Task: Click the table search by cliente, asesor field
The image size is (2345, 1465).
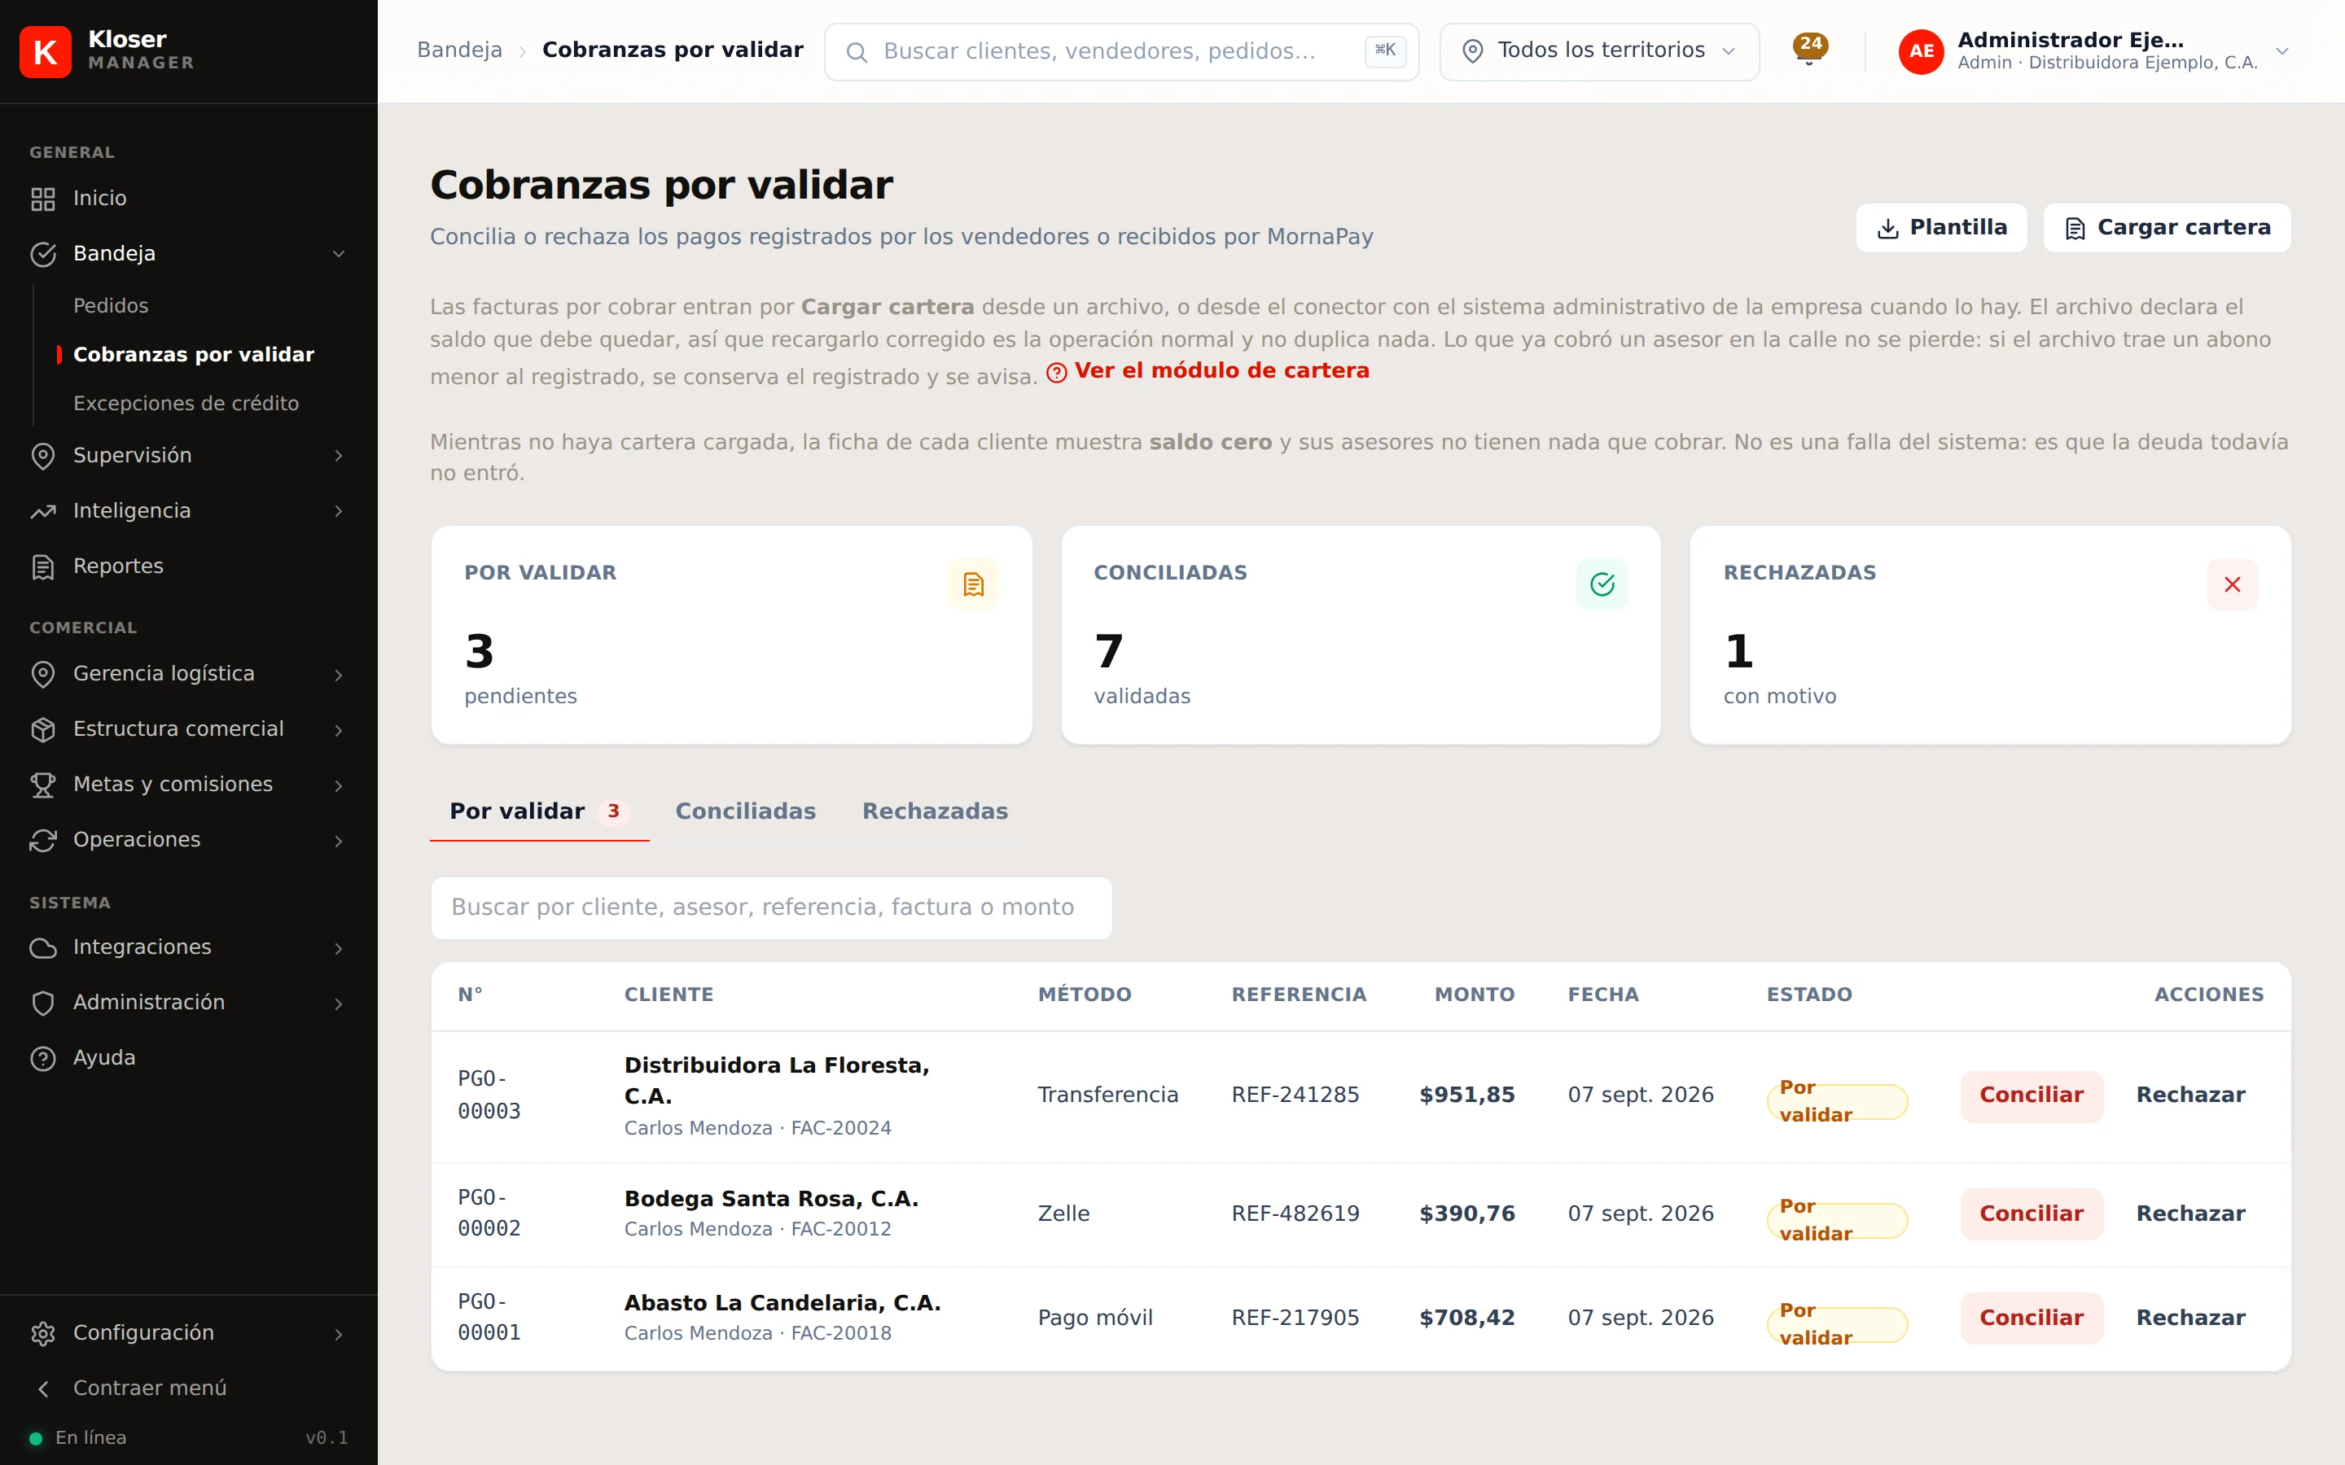Action: [771, 907]
